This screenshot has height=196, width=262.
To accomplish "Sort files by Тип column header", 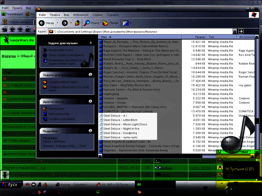I will [221, 37].
